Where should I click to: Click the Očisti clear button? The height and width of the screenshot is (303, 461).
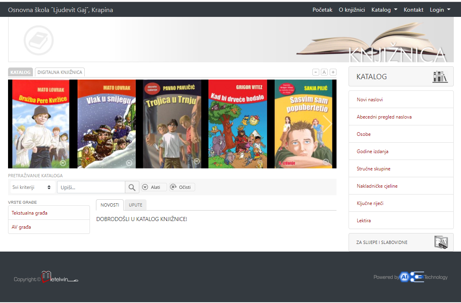click(x=182, y=187)
